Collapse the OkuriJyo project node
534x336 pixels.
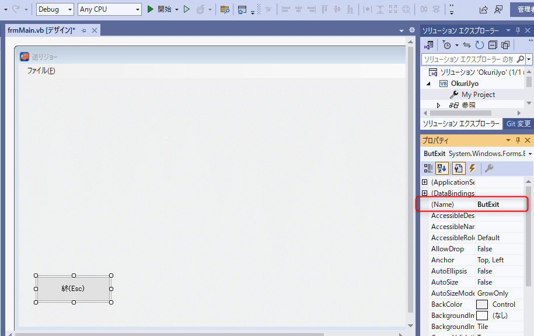pyautogui.click(x=429, y=84)
